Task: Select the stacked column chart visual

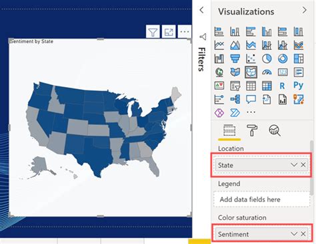Action: click(x=235, y=31)
